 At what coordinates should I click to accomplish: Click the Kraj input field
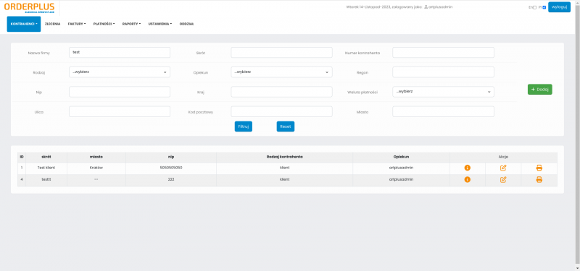pyautogui.click(x=281, y=92)
